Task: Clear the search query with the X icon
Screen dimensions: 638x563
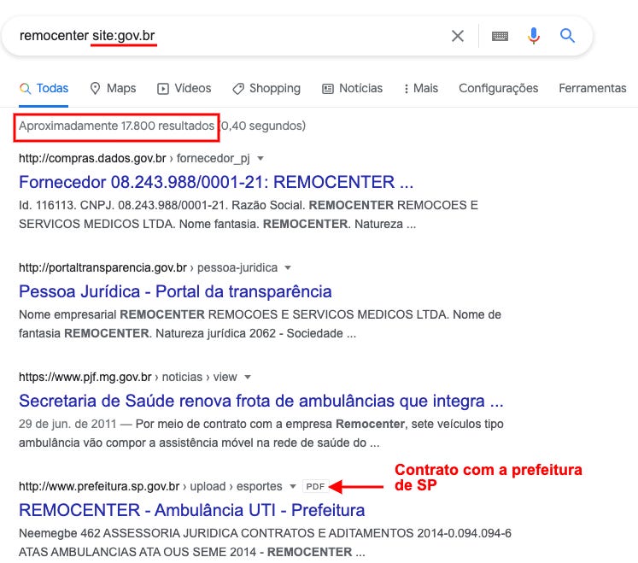Action: click(x=458, y=36)
